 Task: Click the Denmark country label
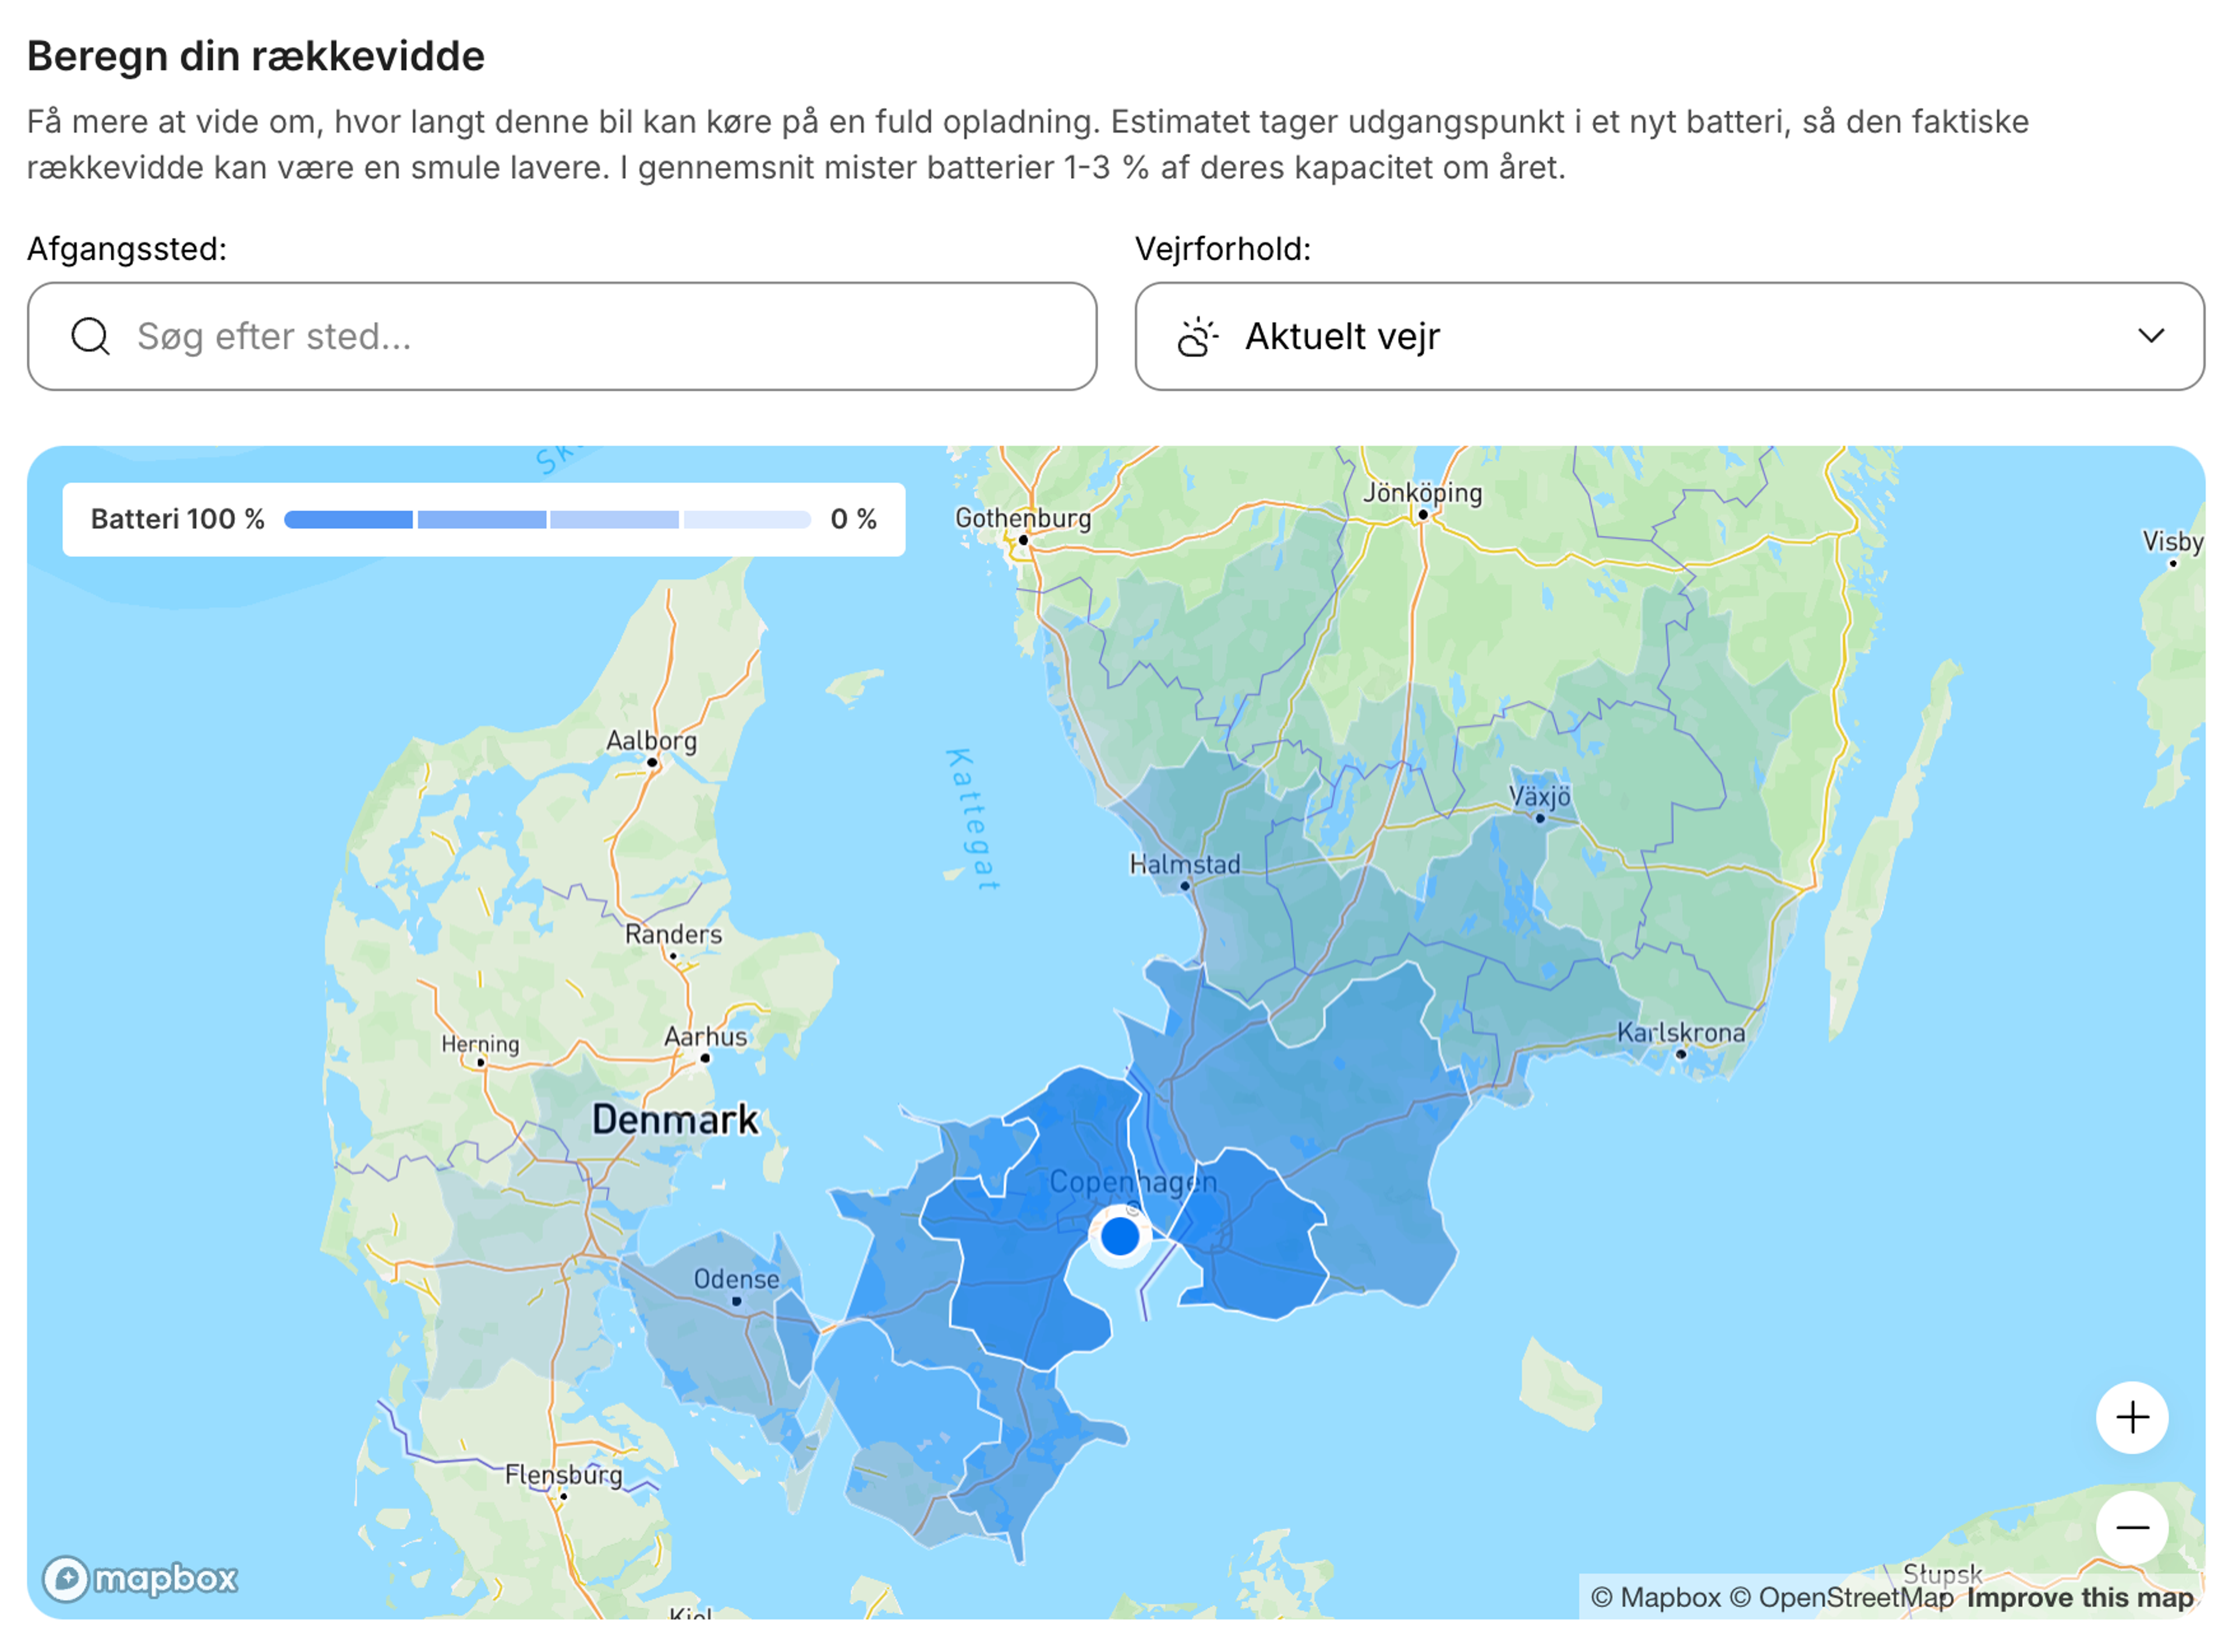coord(675,1120)
